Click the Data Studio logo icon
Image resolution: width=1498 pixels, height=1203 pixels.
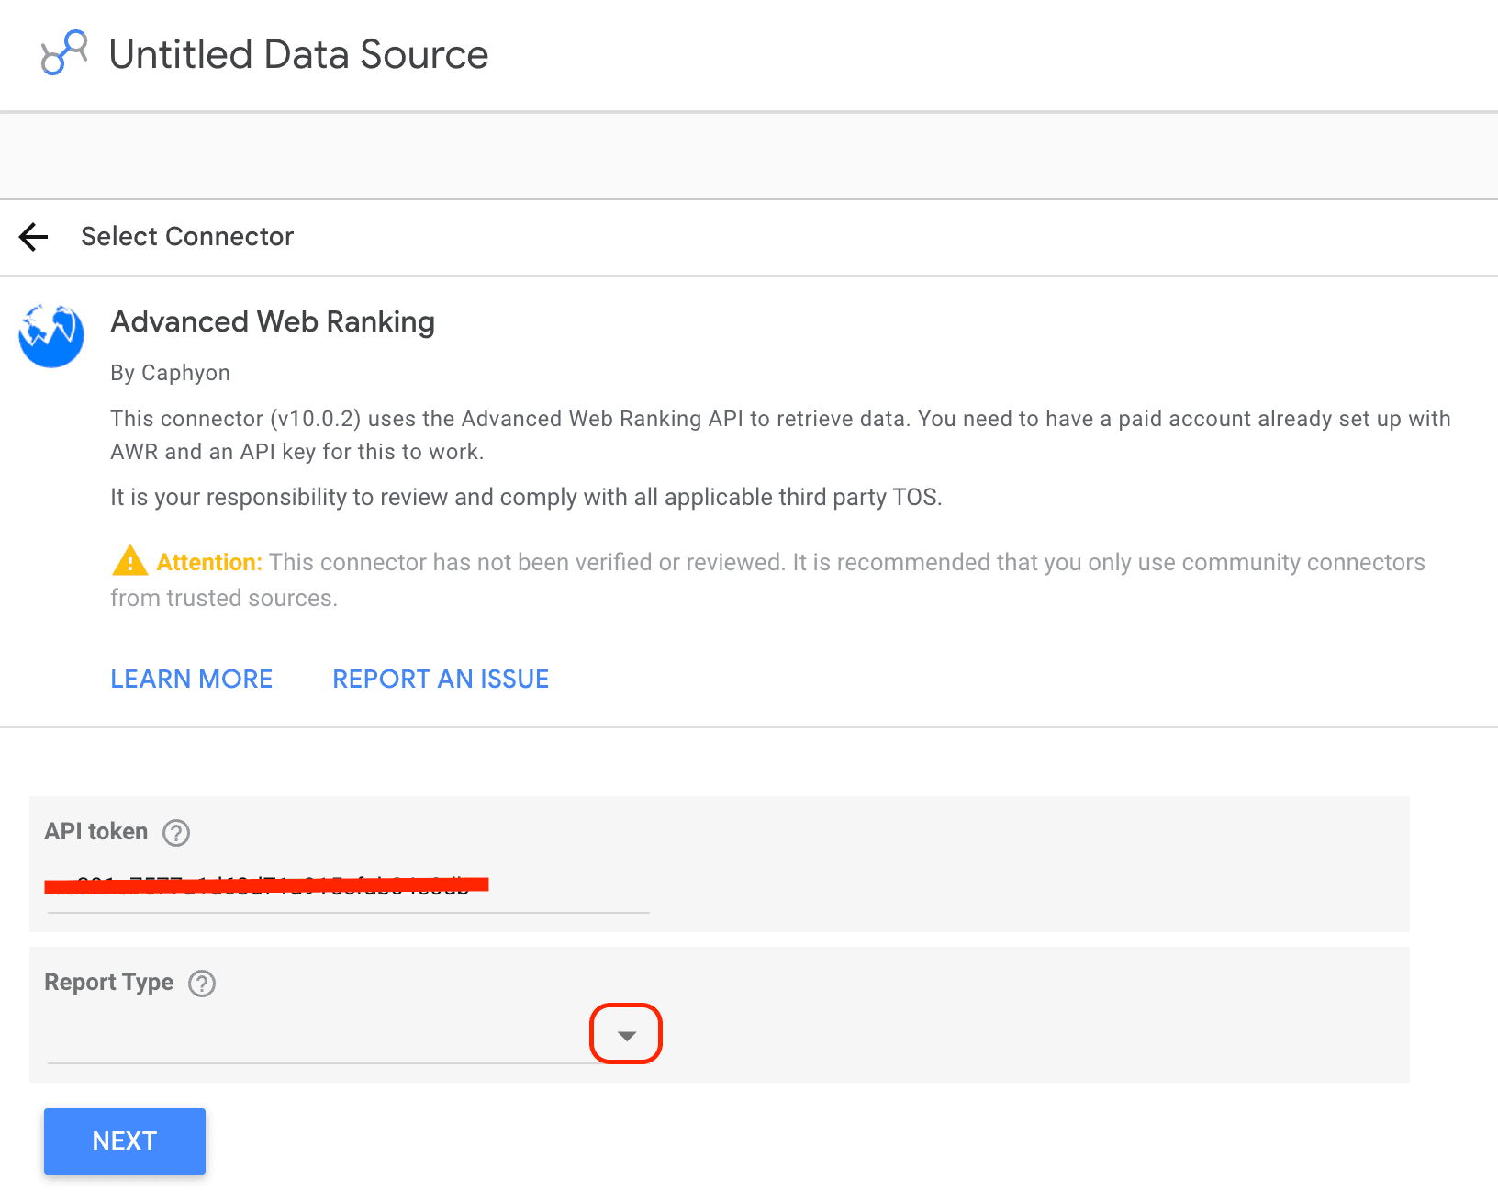[64, 53]
